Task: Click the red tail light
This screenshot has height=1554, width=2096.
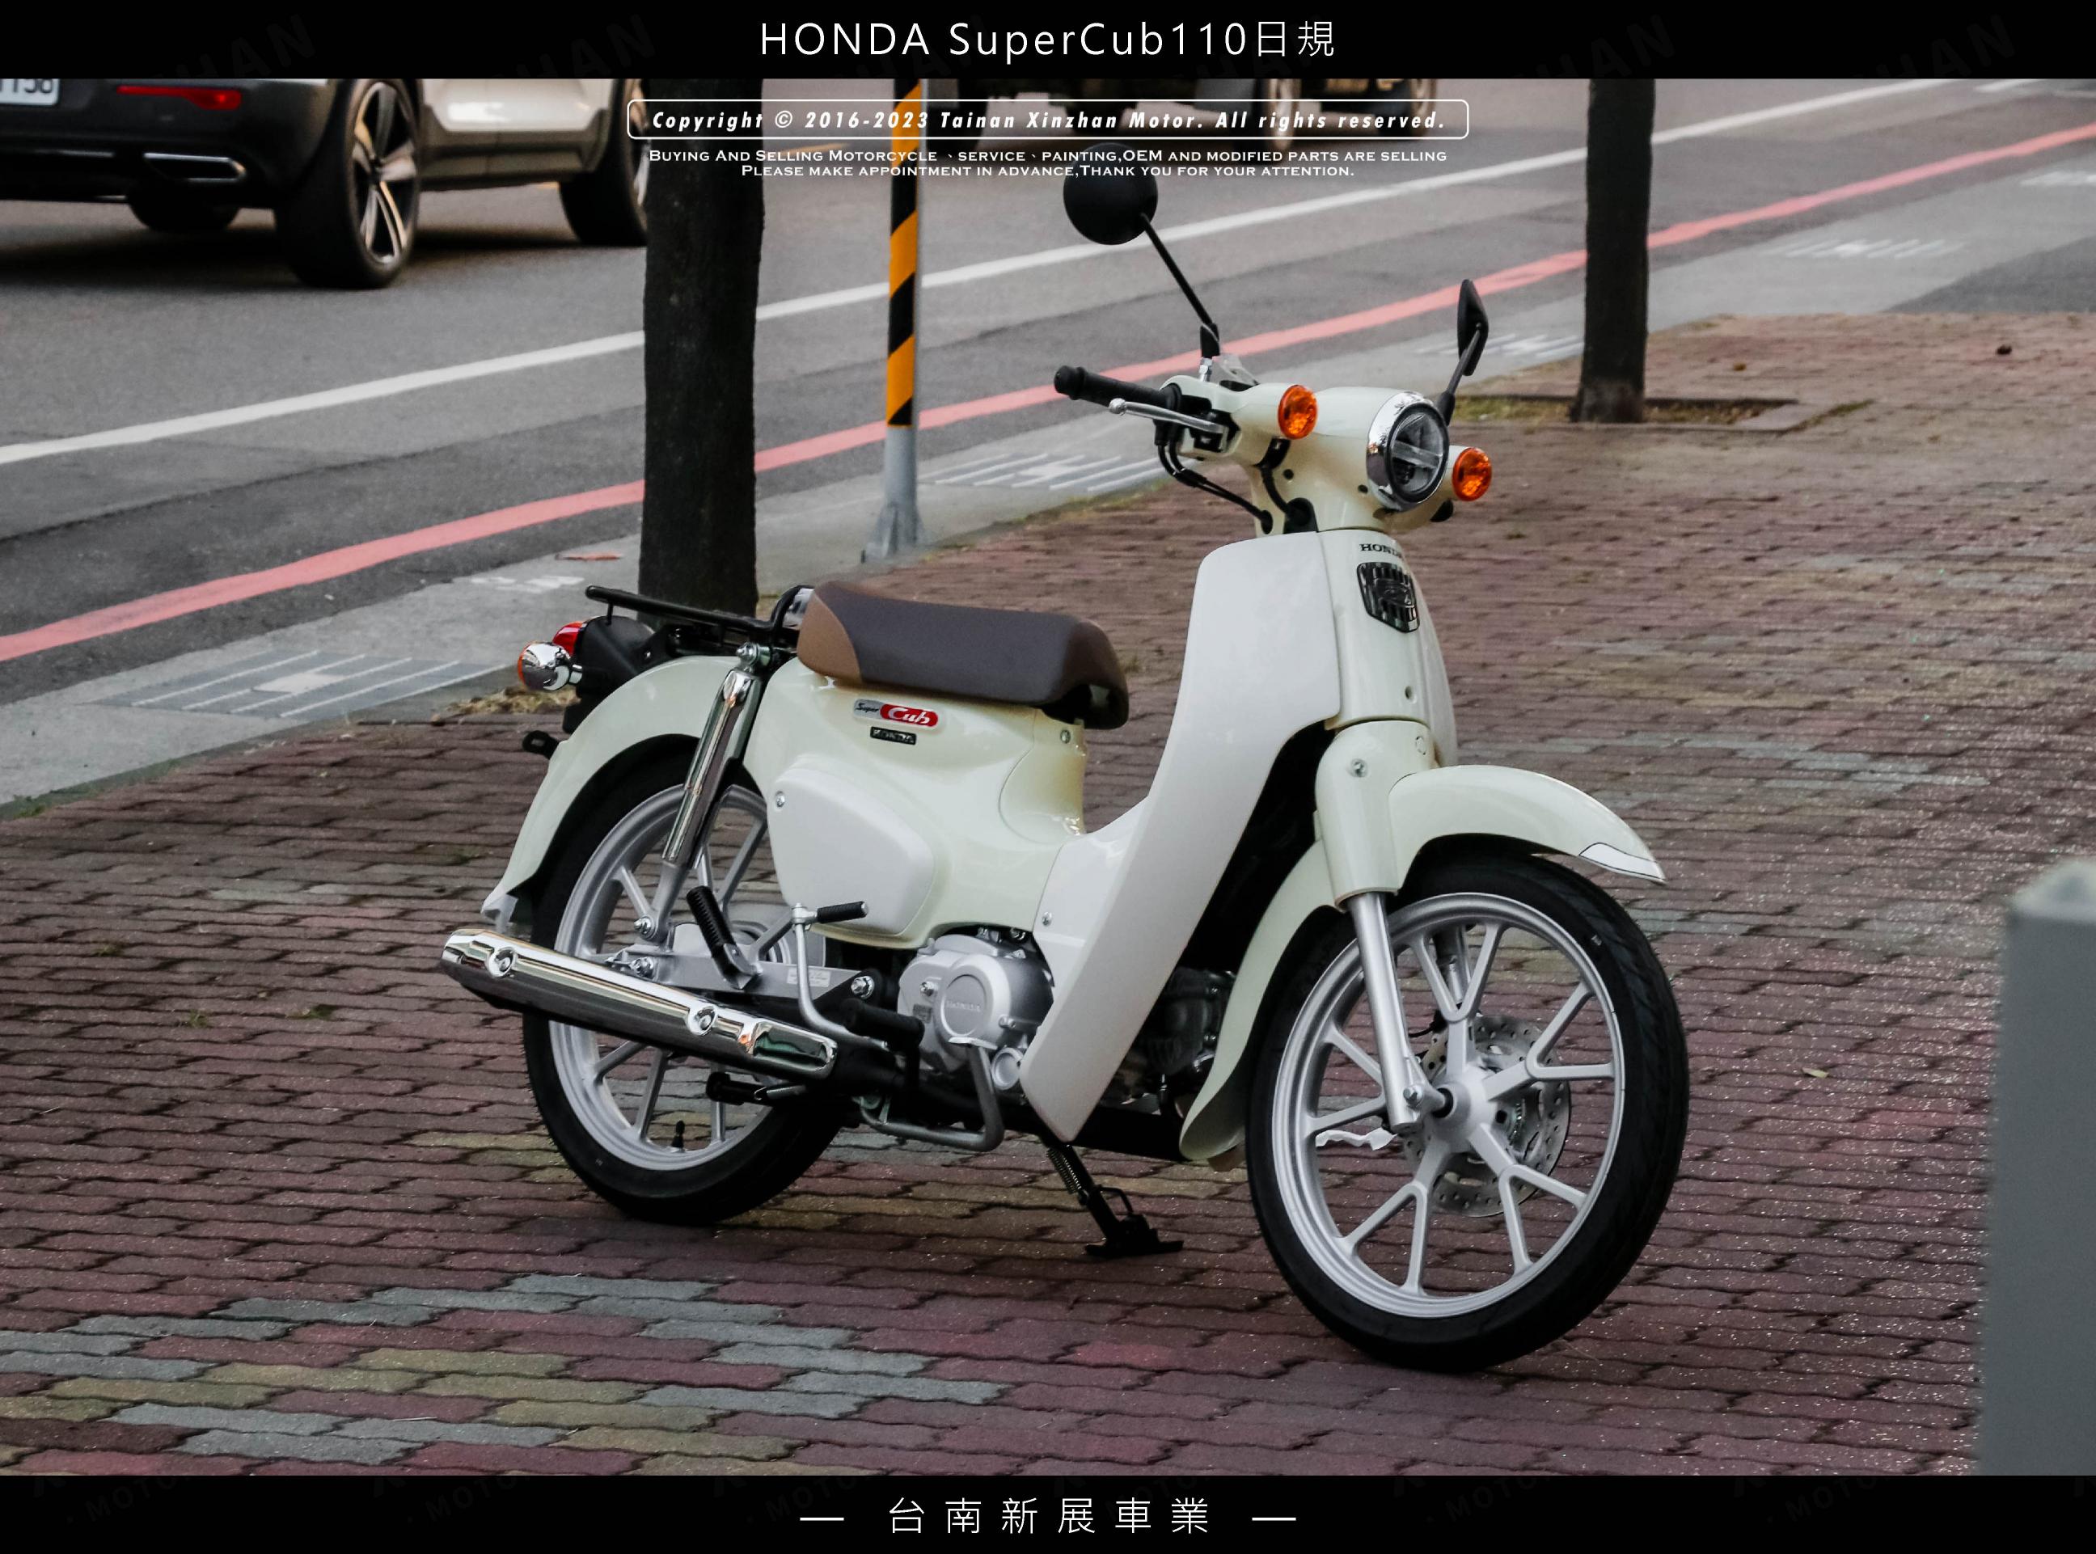Action: coord(568,636)
